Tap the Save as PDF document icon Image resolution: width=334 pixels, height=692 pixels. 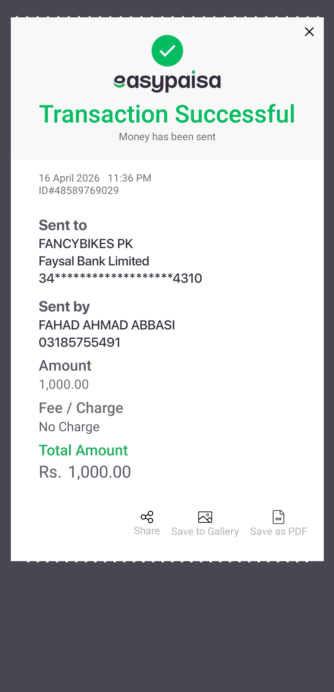[x=278, y=517]
